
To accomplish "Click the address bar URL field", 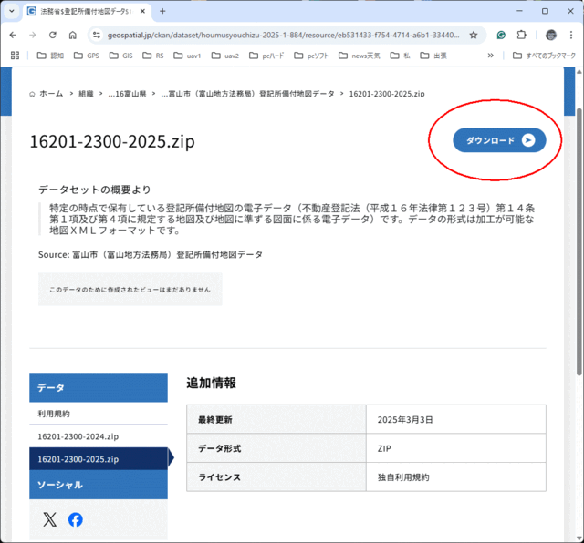I will click(x=283, y=35).
